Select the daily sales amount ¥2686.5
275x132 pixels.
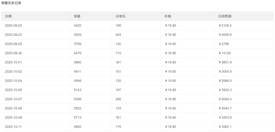(x=225, y=81)
